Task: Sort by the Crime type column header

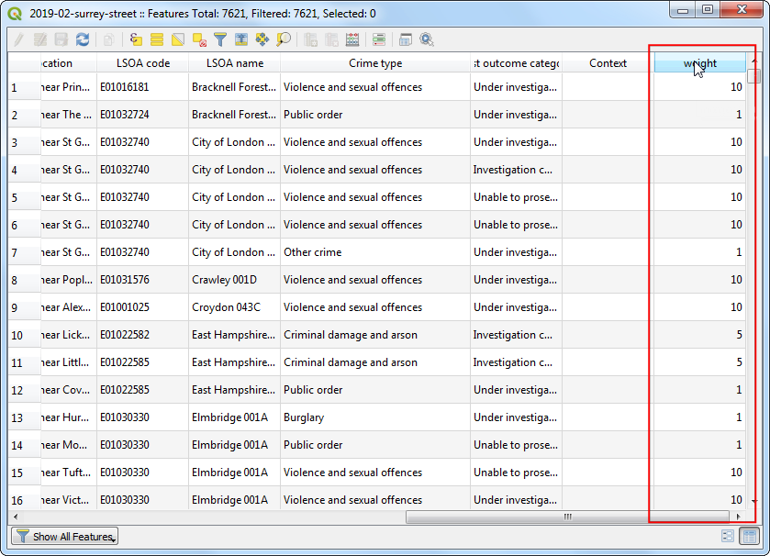Action: [x=375, y=63]
